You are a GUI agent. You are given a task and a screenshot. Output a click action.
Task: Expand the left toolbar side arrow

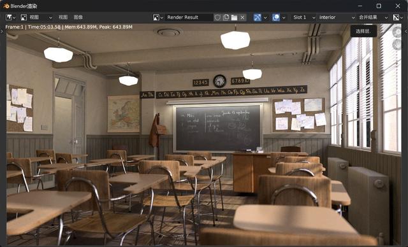(2, 31)
